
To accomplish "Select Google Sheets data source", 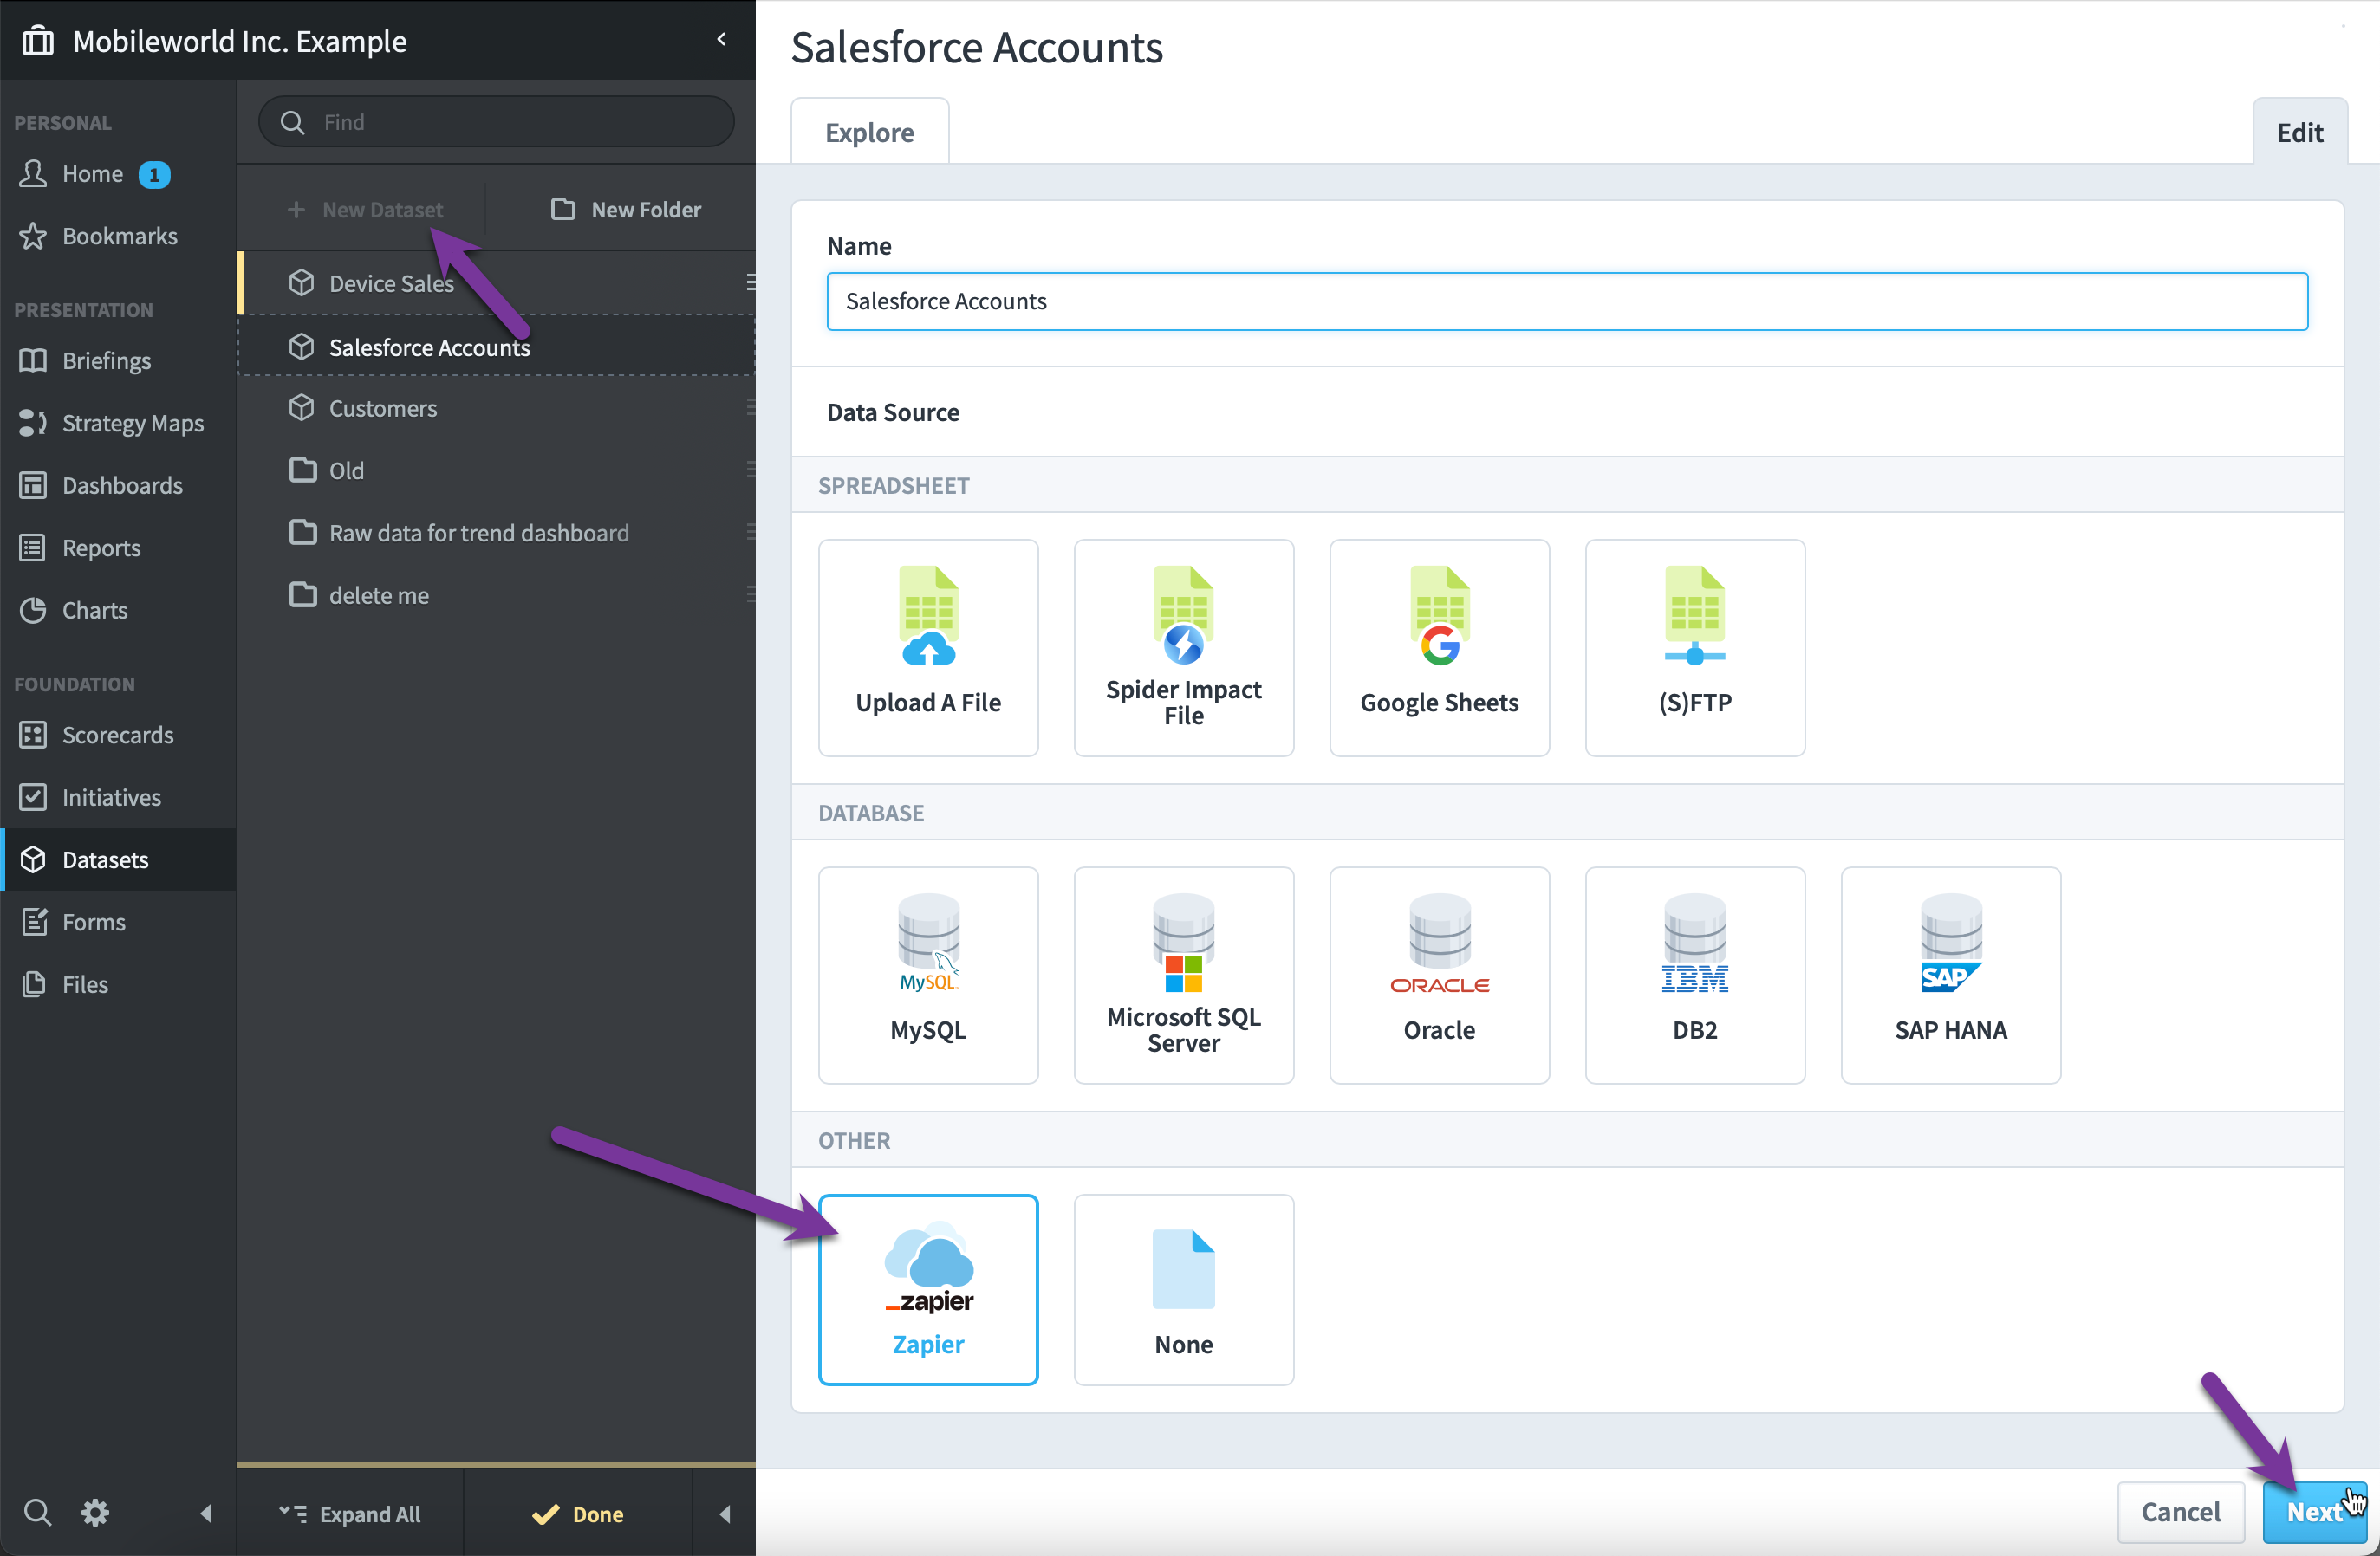I will (1439, 647).
